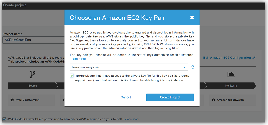The height and width of the screenshot is (125, 268).
Task: Open Learn more link about key pairs
Action: pyautogui.click(x=78, y=59)
